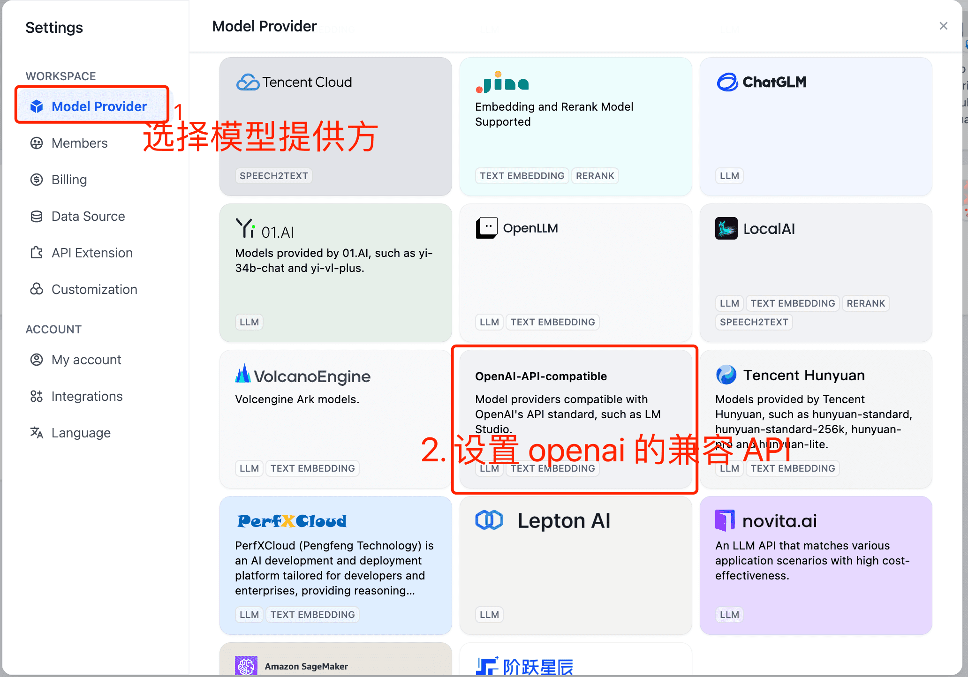Click the LLM tag on novita.ai card
Viewport: 968px width, 677px height.
729,615
